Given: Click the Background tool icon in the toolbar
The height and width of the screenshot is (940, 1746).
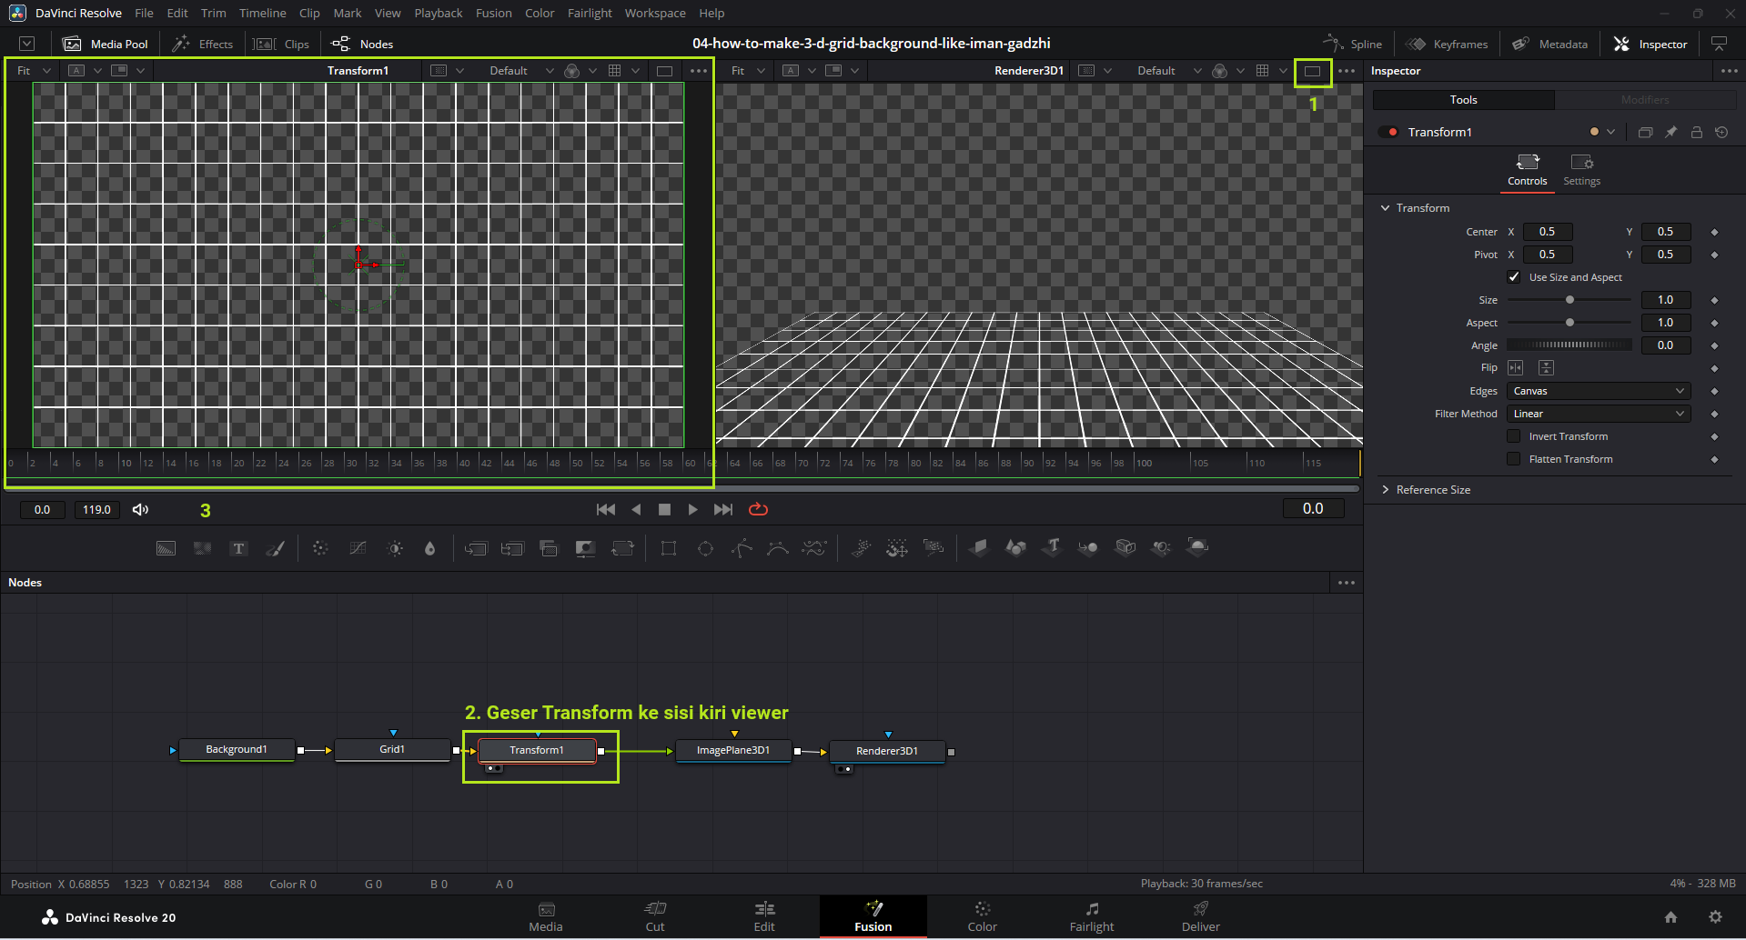Looking at the screenshot, I should pos(166,548).
